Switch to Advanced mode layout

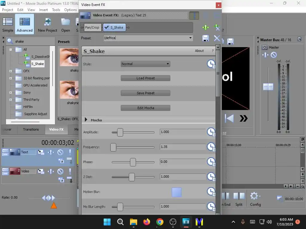point(25,24)
